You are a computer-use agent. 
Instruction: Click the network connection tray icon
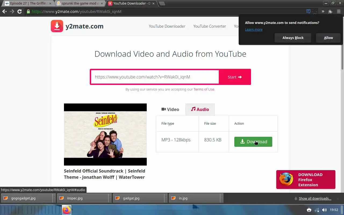[317, 210]
